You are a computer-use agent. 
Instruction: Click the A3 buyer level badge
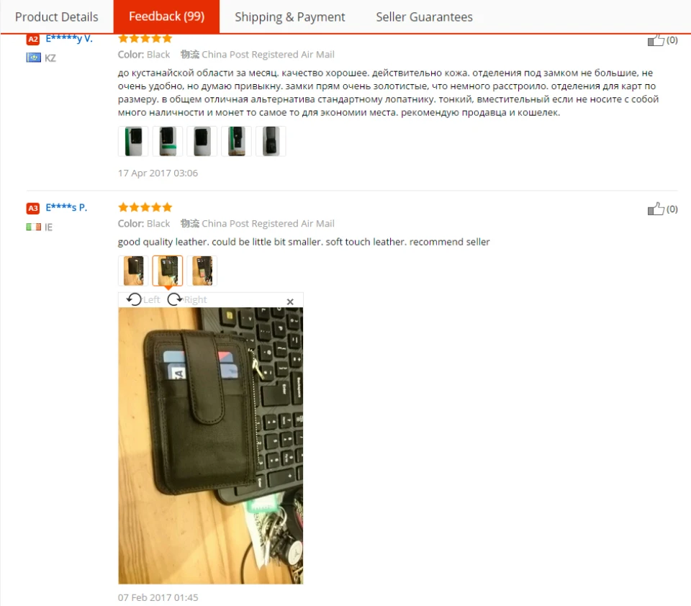coord(33,208)
